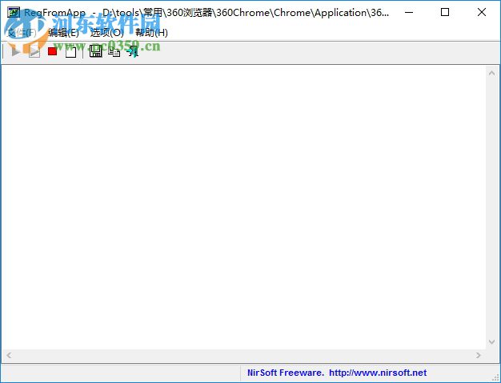The image size is (501, 383).
Task: Save the output with floppy disk icon
Action: 95,51
